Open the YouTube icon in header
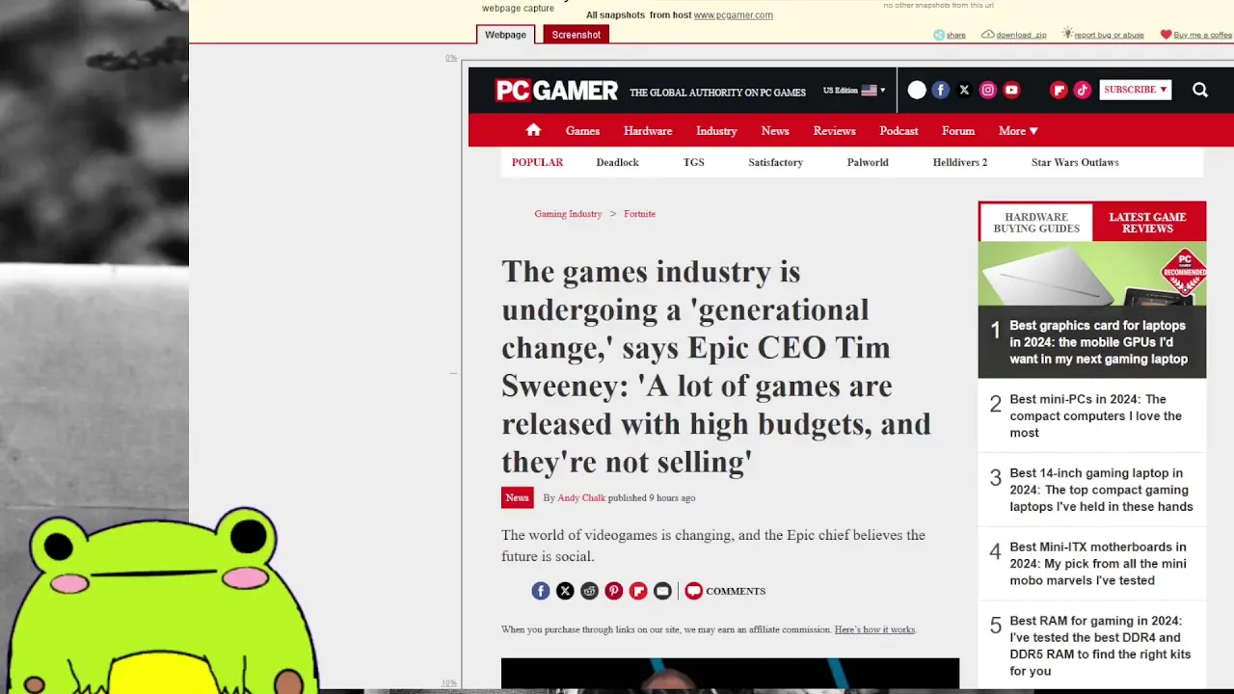 pos(1011,90)
